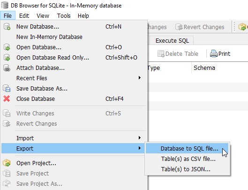
Task: Click the New Database icon in File menu
Action: 7,27
